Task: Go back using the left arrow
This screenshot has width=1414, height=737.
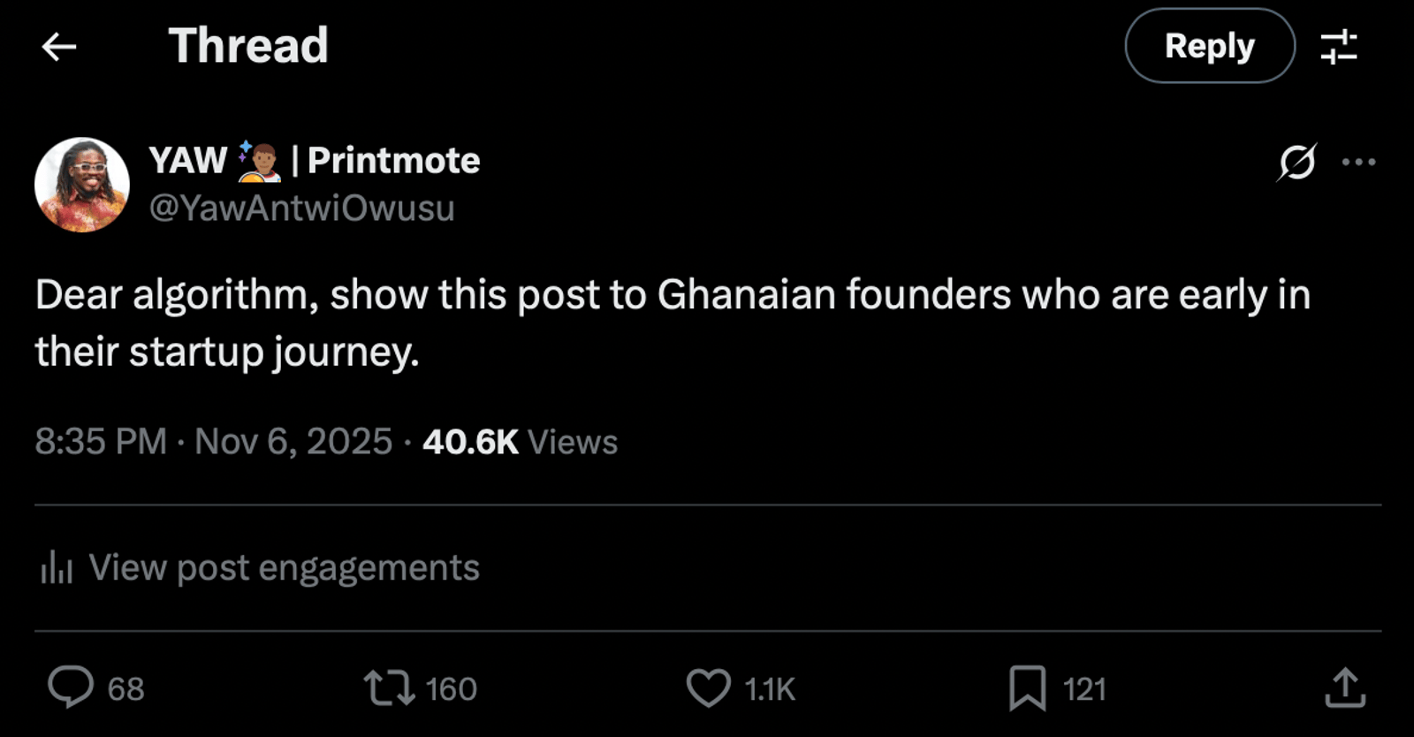Action: point(59,47)
